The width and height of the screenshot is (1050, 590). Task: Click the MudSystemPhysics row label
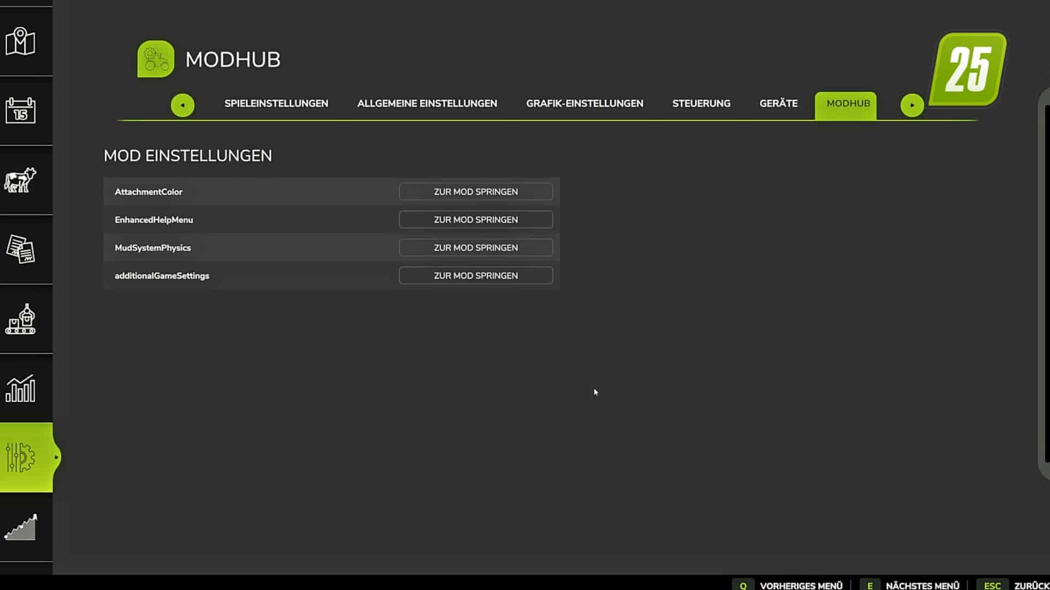tap(153, 247)
